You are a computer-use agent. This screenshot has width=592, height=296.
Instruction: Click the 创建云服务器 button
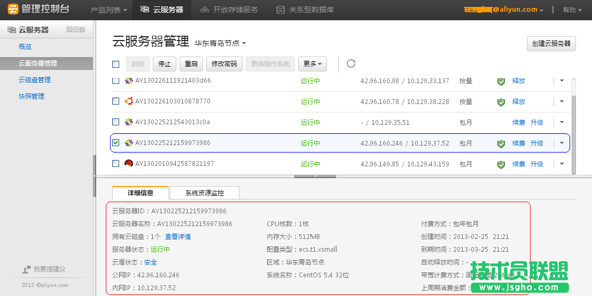coord(551,44)
